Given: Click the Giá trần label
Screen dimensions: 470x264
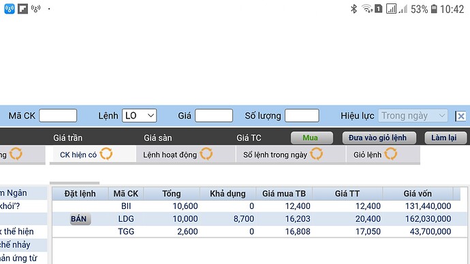Looking at the screenshot, I should pos(67,138).
